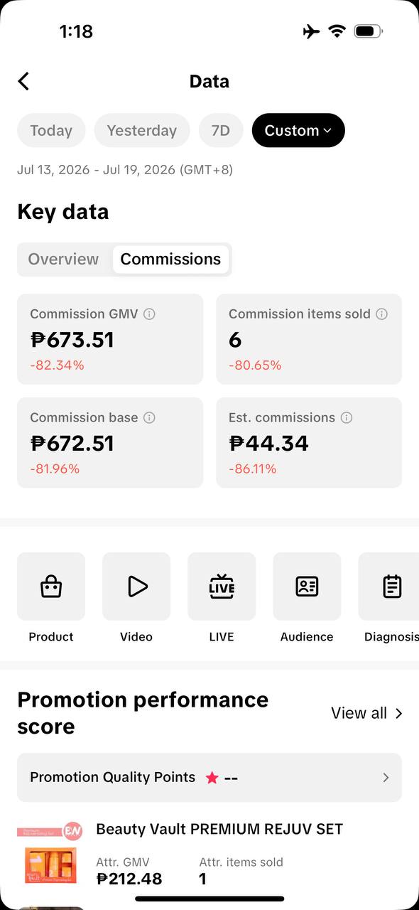The image size is (419, 910).
Task: Open the Audience profile icon
Action: point(307,587)
